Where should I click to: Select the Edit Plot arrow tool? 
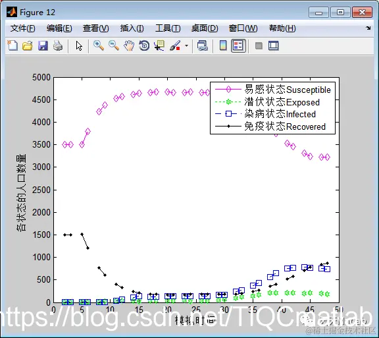[x=79, y=45]
